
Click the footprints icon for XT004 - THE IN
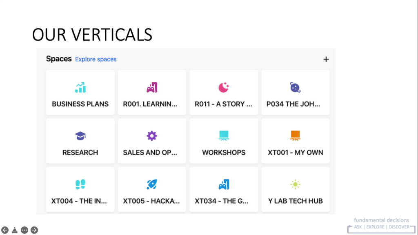[x=80, y=184]
